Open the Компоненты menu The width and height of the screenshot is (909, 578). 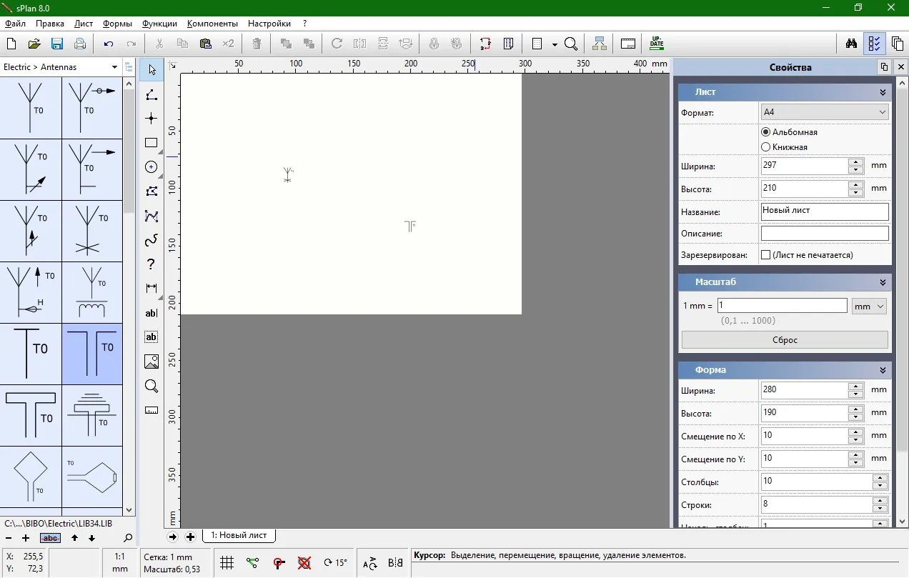pyautogui.click(x=213, y=24)
